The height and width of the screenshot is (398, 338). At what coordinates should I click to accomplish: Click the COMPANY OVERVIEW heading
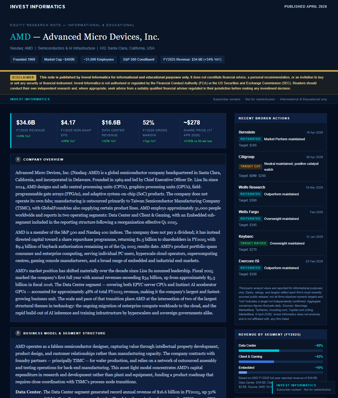pyautogui.click(x=43, y=160)
